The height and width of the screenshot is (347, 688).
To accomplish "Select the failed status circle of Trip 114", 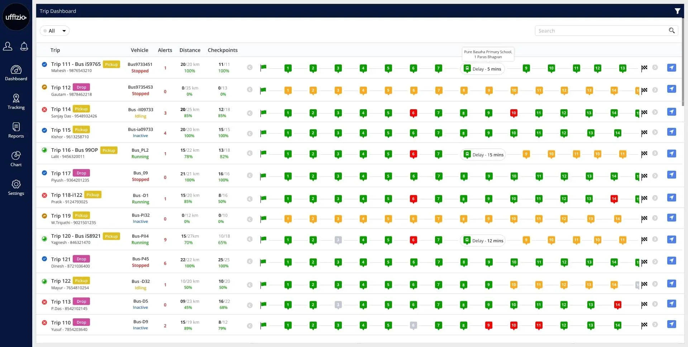I will coord(44,110).
